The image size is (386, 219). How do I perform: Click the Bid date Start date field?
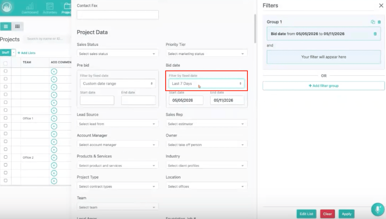coord(186,100)
